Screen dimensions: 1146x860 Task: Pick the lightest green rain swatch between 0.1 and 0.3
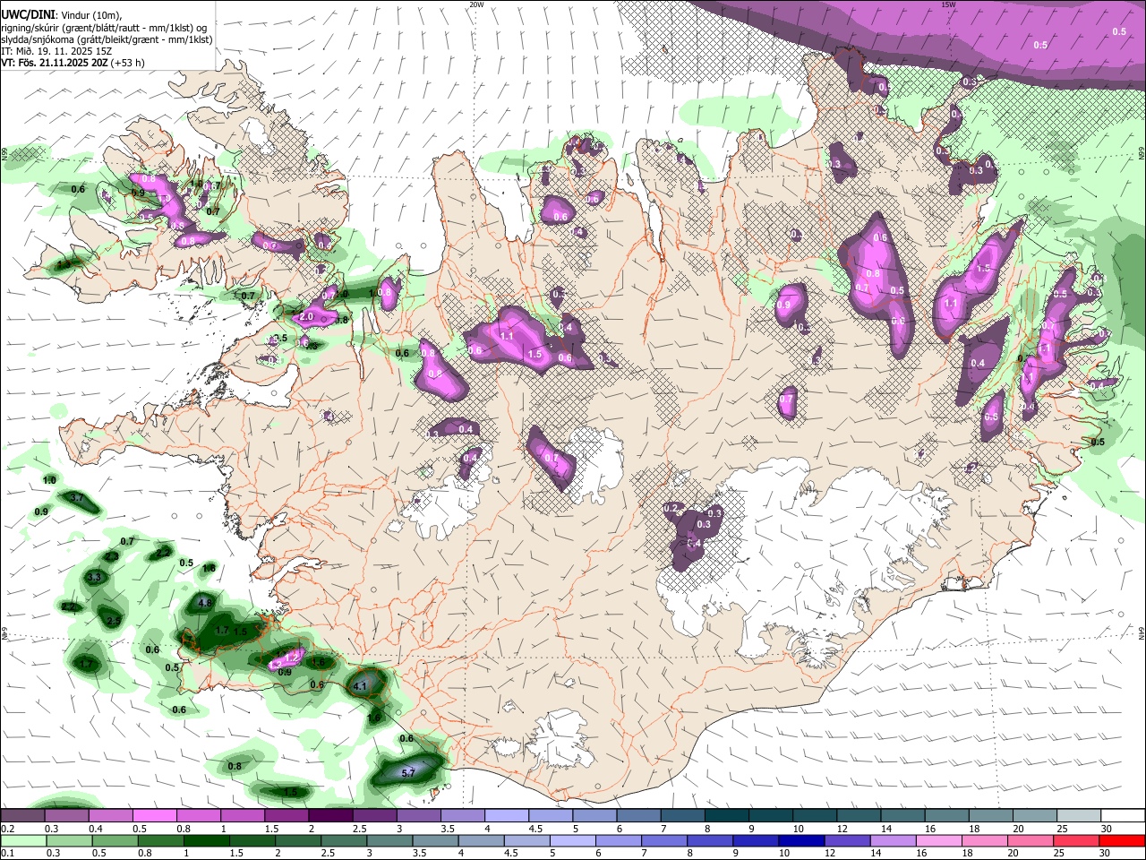pos(22,840)
